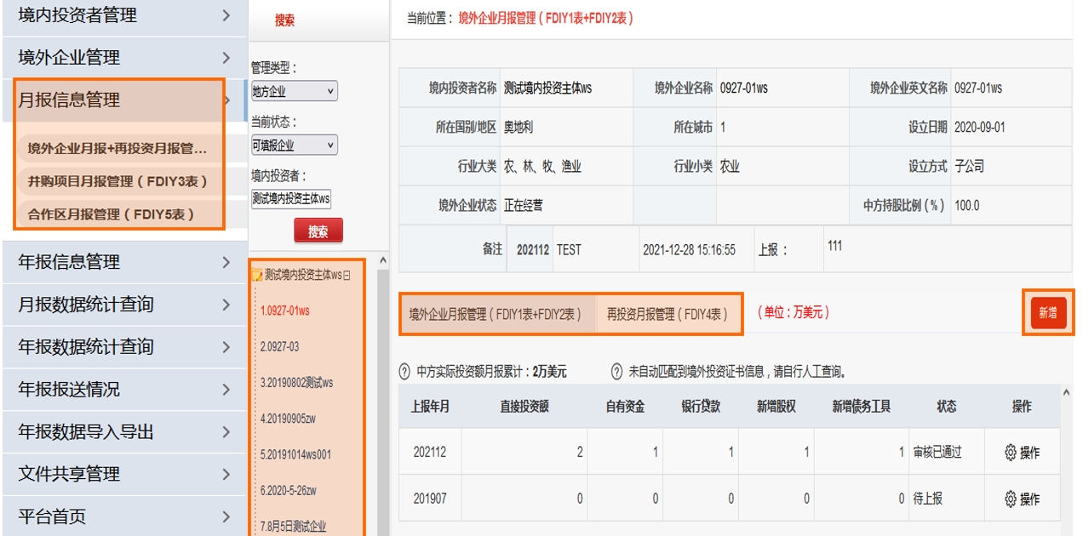
Task: Collapse the 测试境内投资主体ws tree node
Action: (x=347, y=276)
